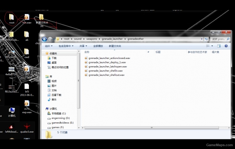The height and width of the screenshot is (149, 235).
Task: Go back with the Explorer back arrow
Action: 44,39
